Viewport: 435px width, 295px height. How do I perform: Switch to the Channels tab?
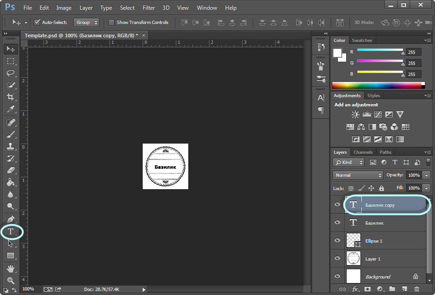click(x=363, y=152)
